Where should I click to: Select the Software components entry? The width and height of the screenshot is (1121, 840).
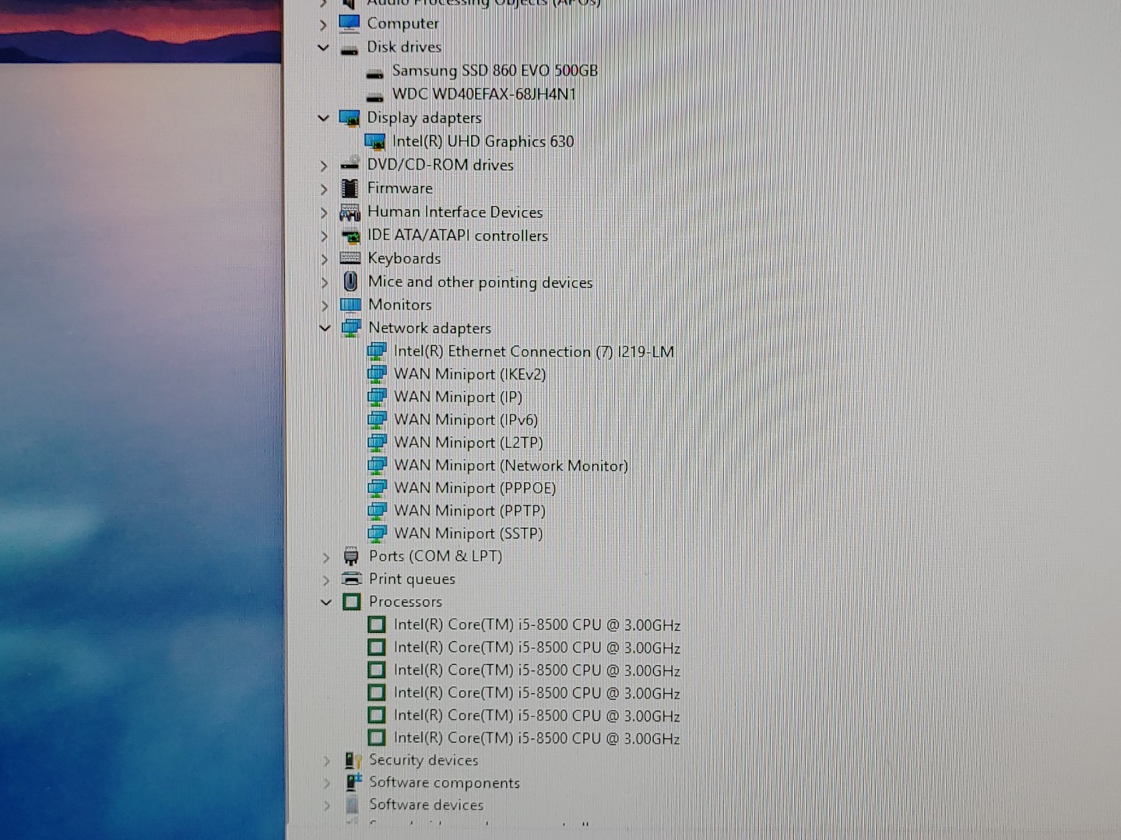pyautogui.click(x=445, y=783)
